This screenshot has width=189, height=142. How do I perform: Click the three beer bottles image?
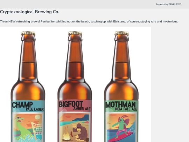[x=76, y=84]
